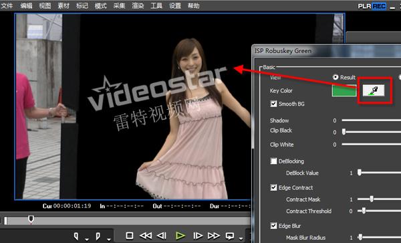
Task: Click the Clip White value 0
Action: click(335, 145)
